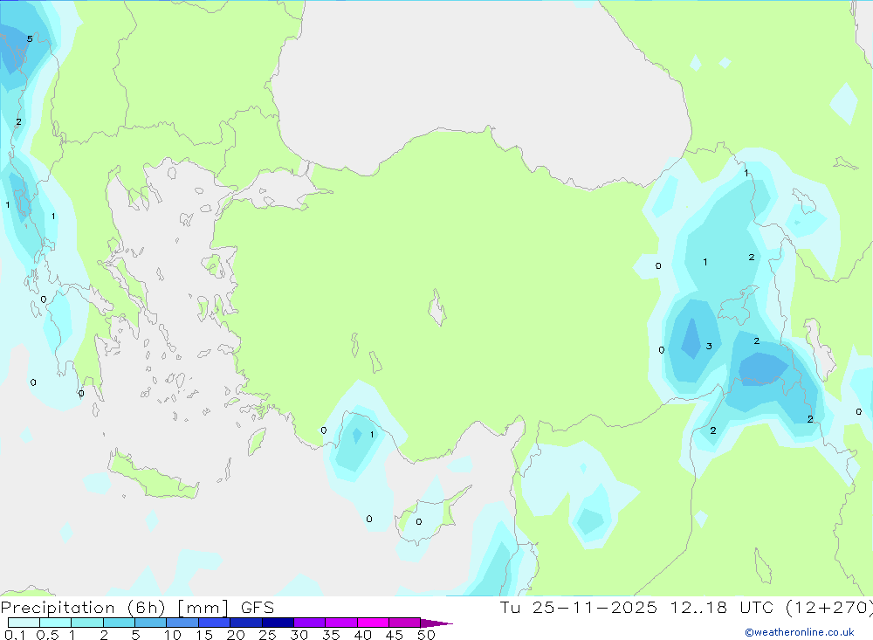Select the 30–35 mm purple legend swatch

pos(310,623)
